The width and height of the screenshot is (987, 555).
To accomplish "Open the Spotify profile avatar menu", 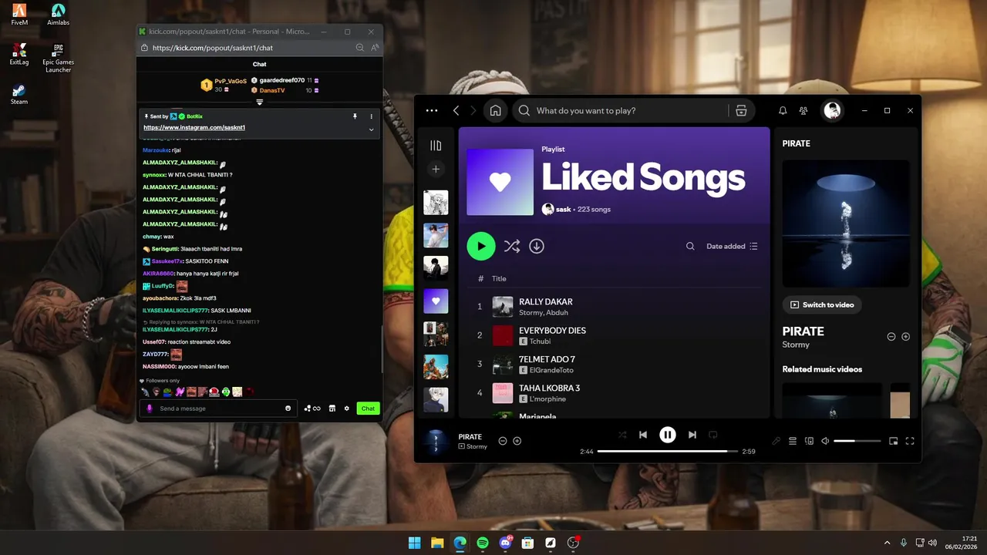I will [x=832, y=110].
